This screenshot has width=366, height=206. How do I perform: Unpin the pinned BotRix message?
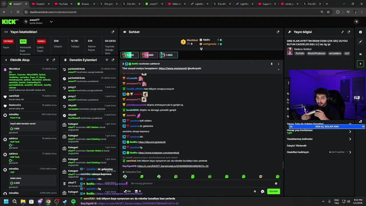[x=272, y=64]
